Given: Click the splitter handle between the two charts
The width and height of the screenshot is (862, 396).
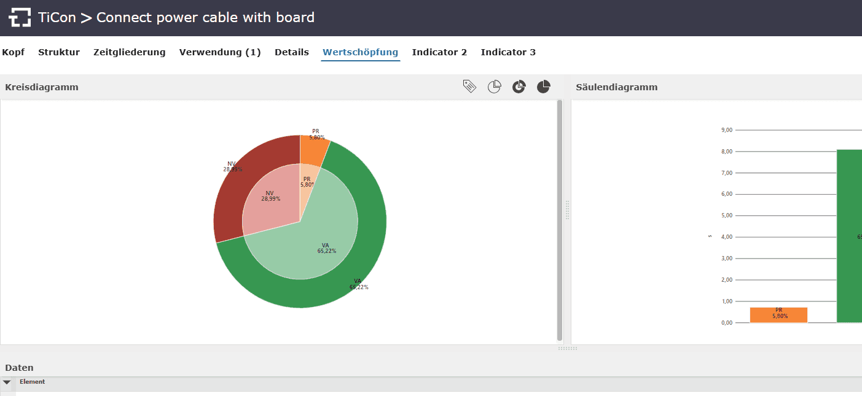Looking at the screenshot, I should 567,209.
